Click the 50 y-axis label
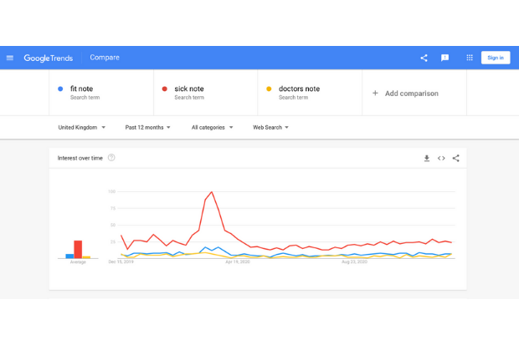This screenshot has height=345, width=519. [113, 225]
